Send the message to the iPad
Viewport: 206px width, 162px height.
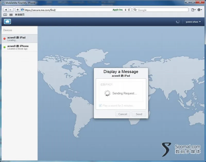tap(139, 114)
